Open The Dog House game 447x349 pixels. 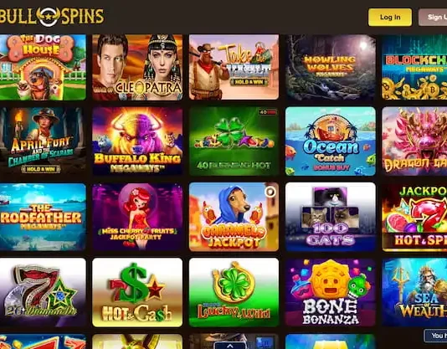click(x=43, y=67)
